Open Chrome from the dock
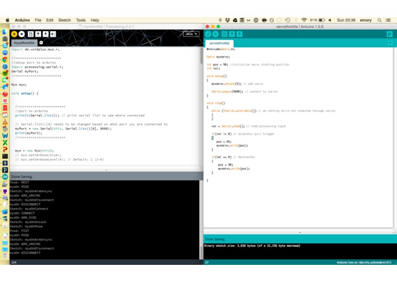This screenshot has height=282, width=397. tap(5, 60)
